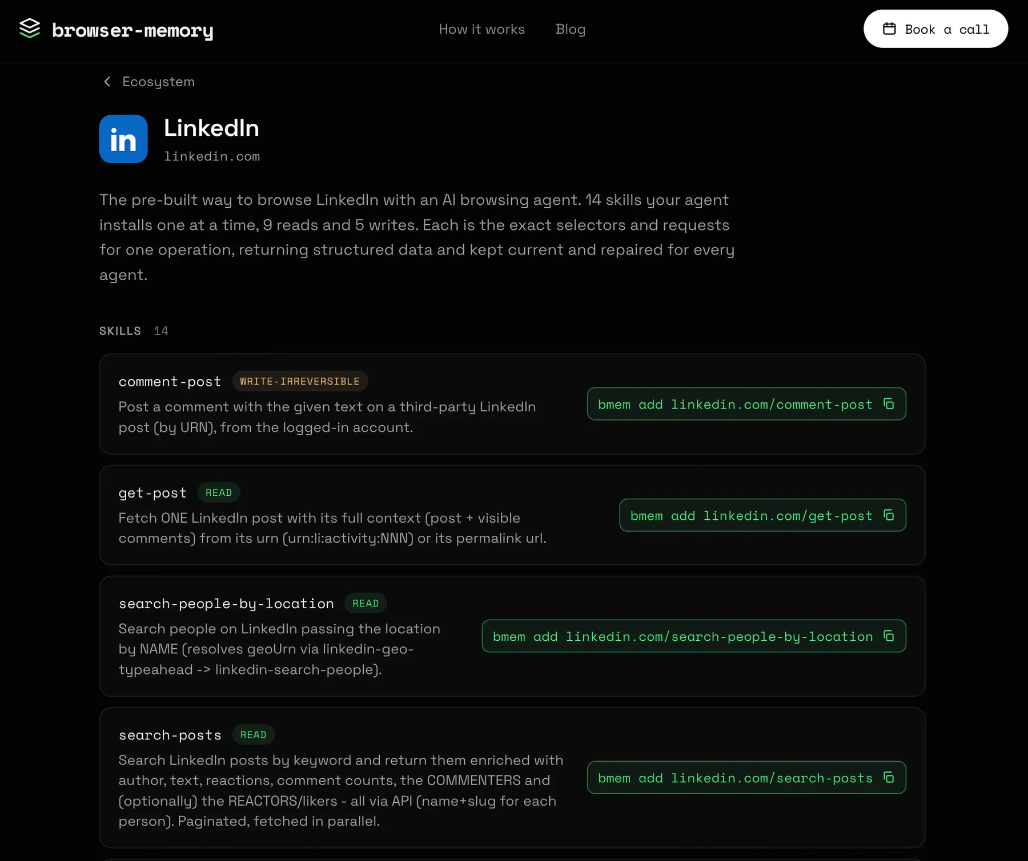This screenshot has width=1028, height=861.
Task: Copy the search-people-by-location command icon
Action: click(889, 636)
